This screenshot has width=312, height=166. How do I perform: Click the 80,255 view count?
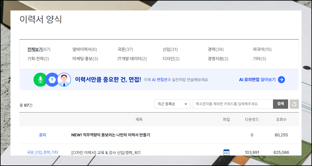(x=281, y=135)
